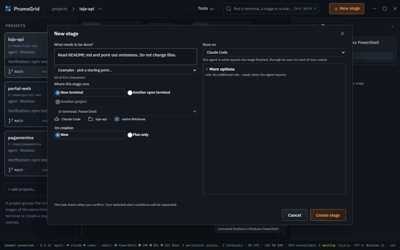Image resolution: width=400 pixels, height=250 pixels.
Task: Go to projects breadcrumb
Action: pos(60,9)
